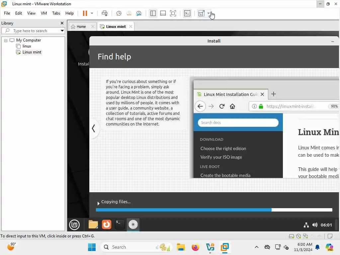The image size is (340, 255).
Task: Click the installation progress bar
Action: pos(214,210)
